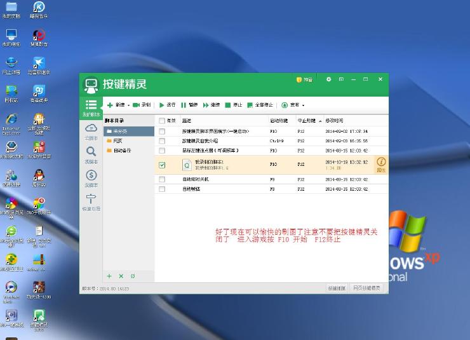Image resolution: width=470 pixels, height=340 pixels.
Task: Open the settings gear in the title bar
Action: click(328, 79)
